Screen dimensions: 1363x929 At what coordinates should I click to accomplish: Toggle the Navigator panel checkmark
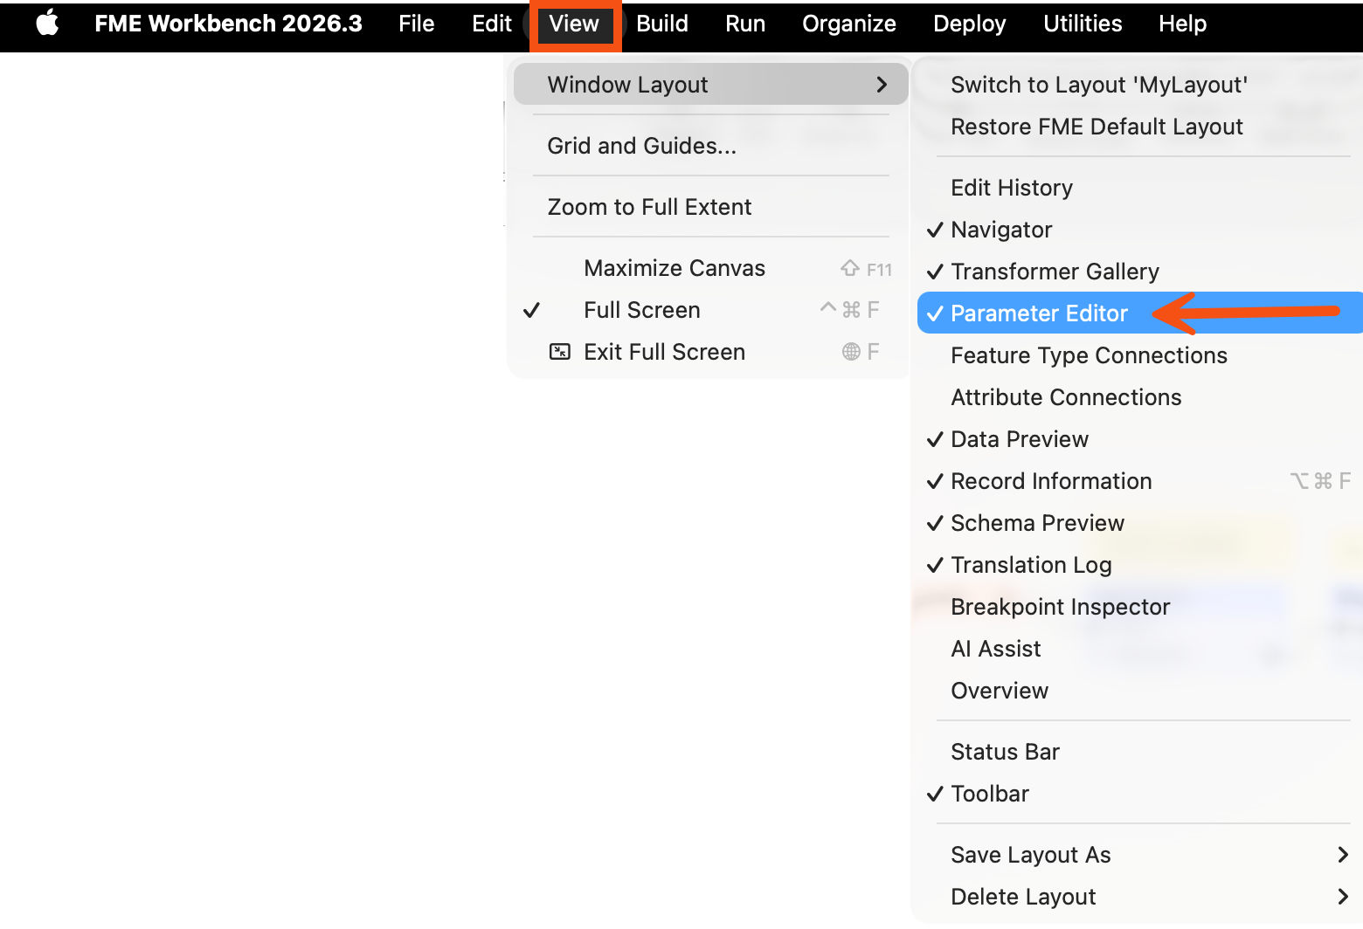coord(1139,230)
